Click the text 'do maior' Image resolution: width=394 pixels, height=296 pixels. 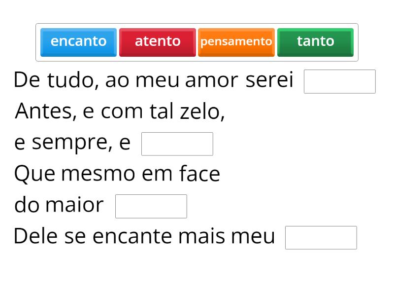59,205
